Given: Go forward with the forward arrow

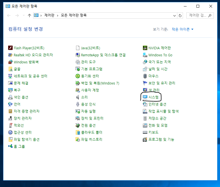Looking at the screenshot, I should tap(17, 15).
